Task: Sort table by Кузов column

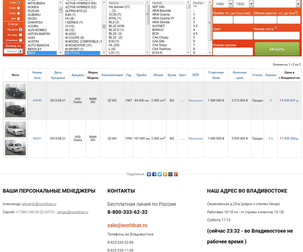Action: (172, 75)
